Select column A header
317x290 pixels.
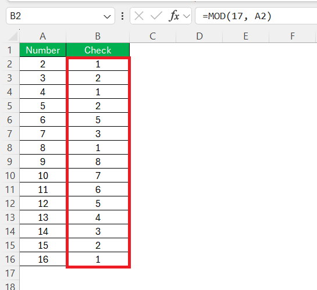pos(42,37)
